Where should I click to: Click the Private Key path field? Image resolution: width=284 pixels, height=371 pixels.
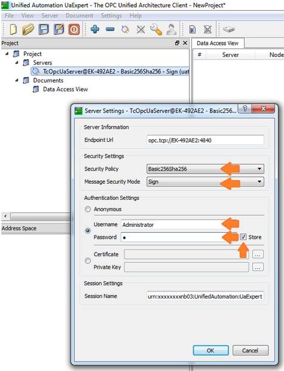click(187, 267)
